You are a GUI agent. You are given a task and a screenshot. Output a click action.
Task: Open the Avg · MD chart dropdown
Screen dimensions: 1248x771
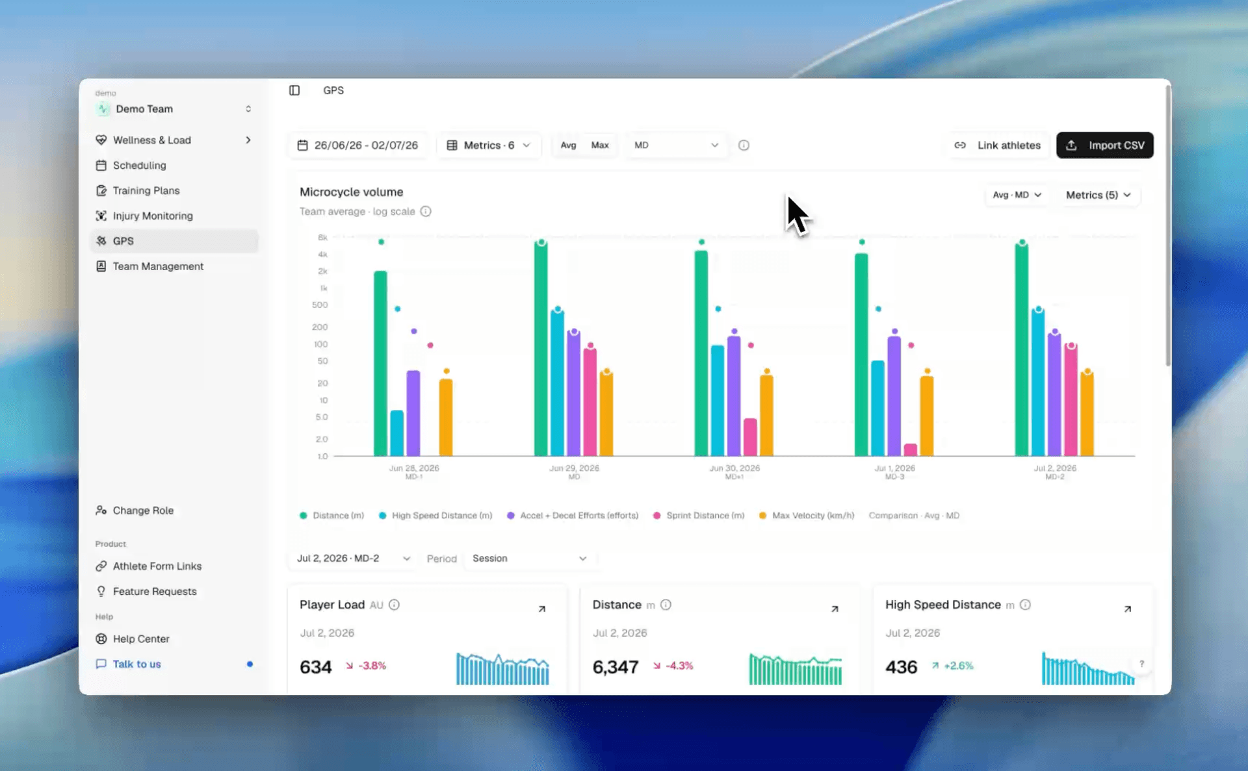point(1017,195)
